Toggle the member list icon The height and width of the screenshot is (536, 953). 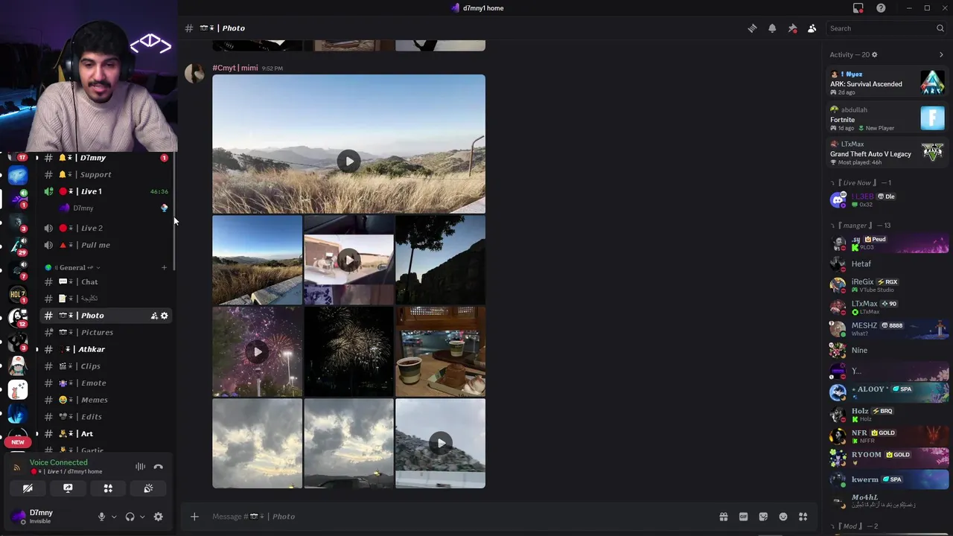point(812,28)
